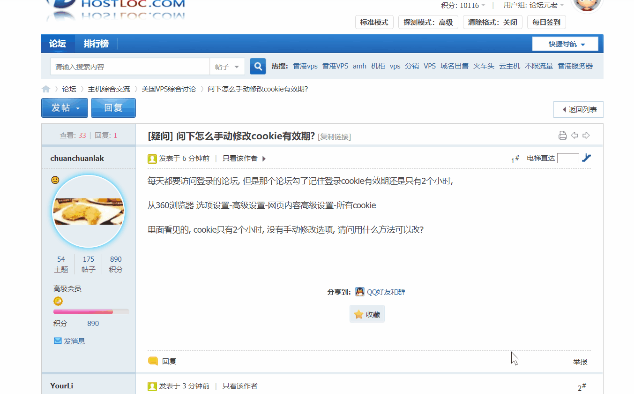Click the chuanchuanlak points progress bar
Viewport: 634px width, 394px height.
[91, 311]
